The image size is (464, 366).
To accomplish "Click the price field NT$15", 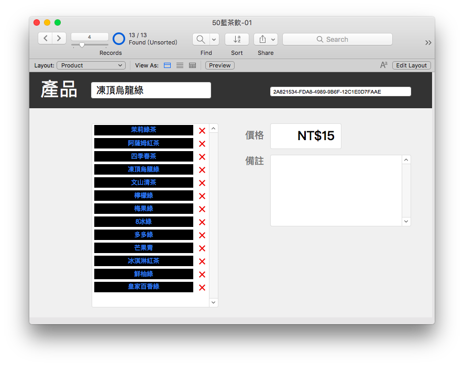I will coord(306,136).
